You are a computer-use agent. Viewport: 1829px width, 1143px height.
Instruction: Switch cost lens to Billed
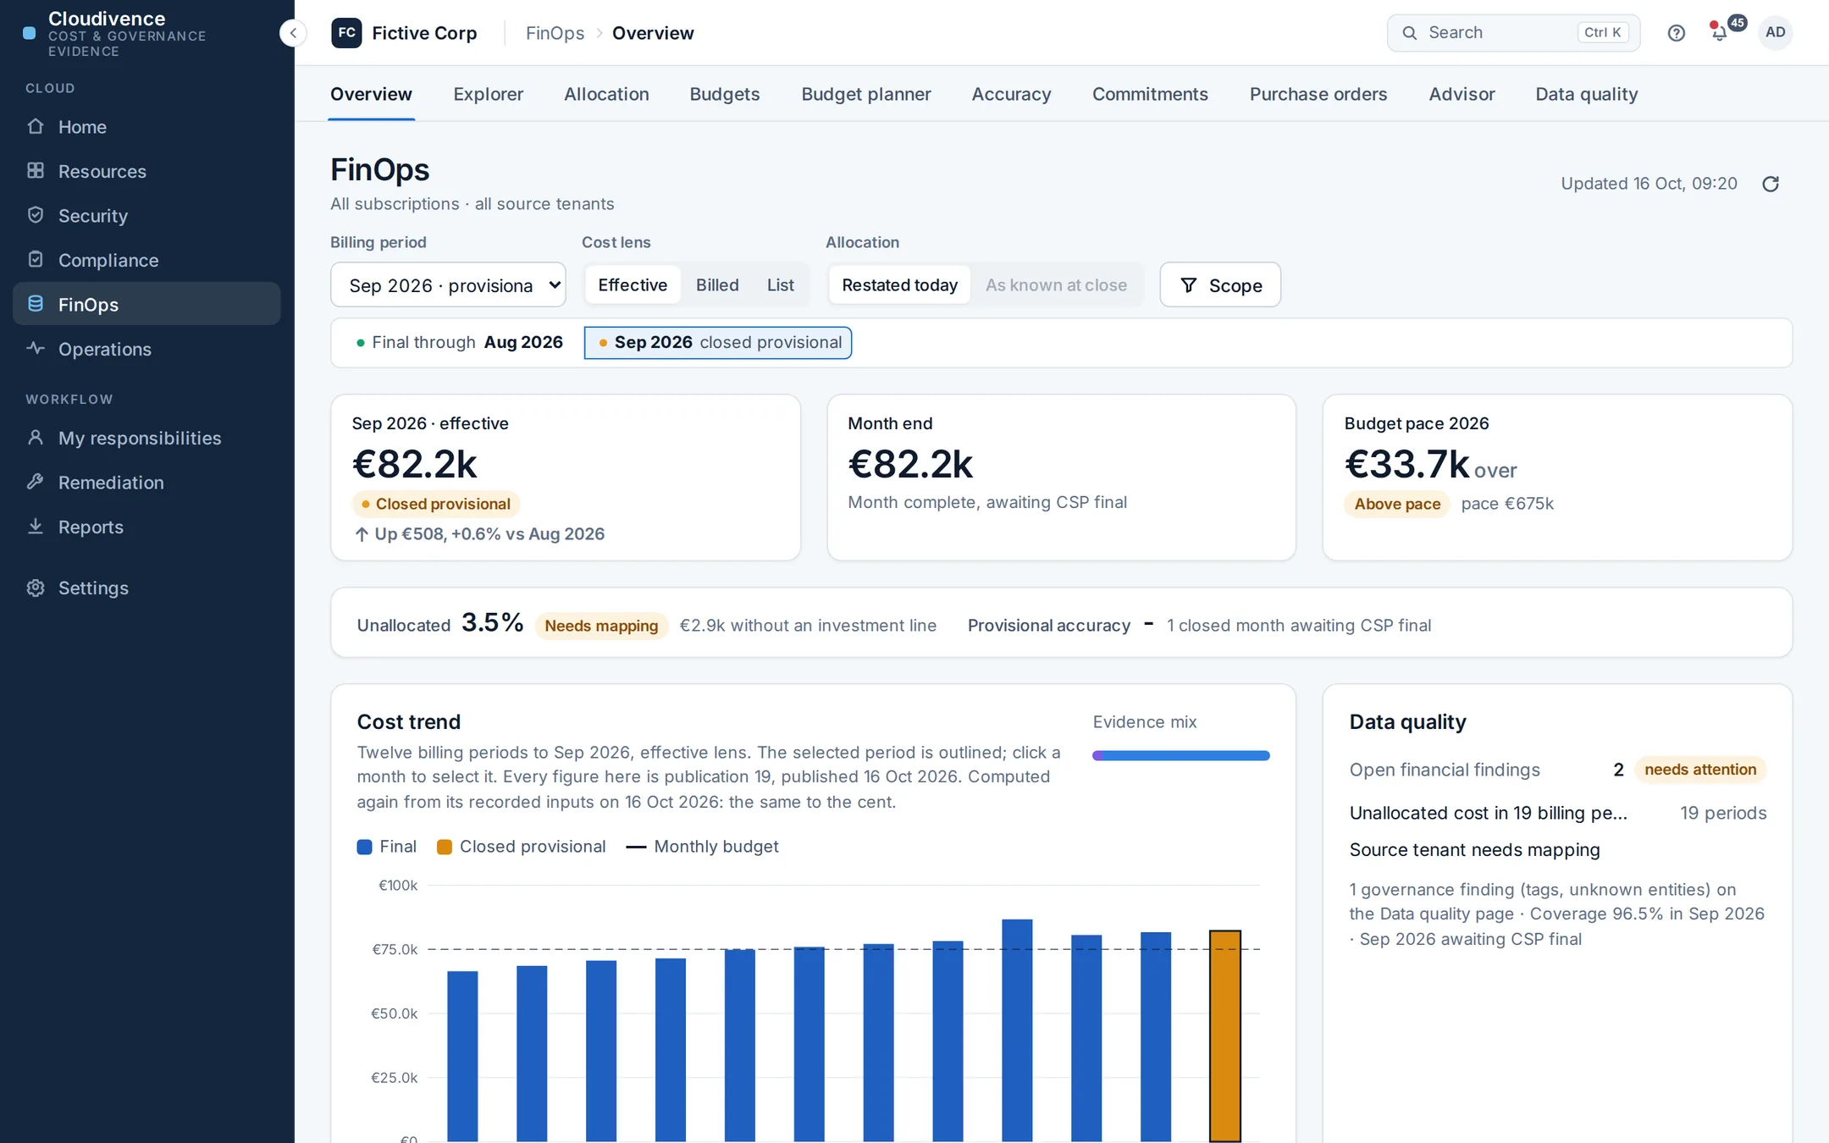coord(717,285)
